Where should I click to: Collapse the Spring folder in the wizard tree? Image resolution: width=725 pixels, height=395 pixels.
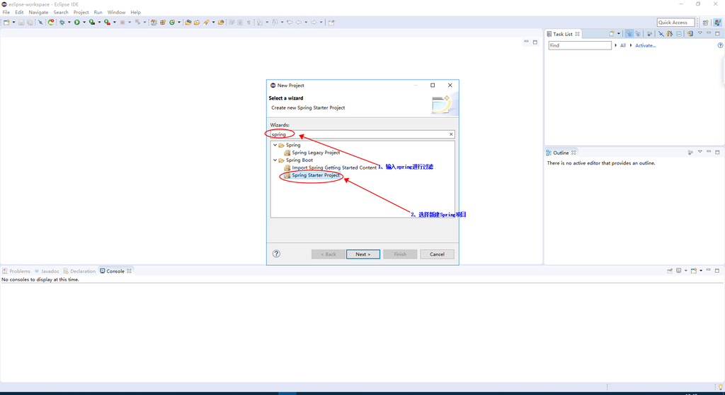point(275,146)
